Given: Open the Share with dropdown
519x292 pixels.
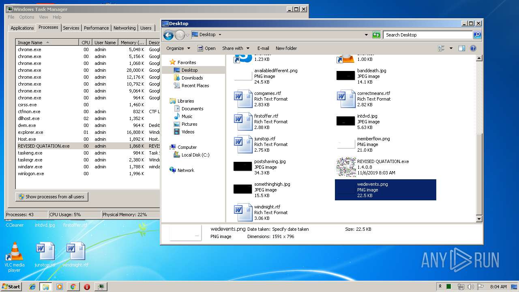Looking at the screenshot, I should point(236,48).
